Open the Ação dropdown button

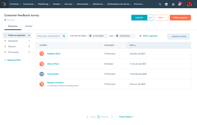(x=162, y=18)
